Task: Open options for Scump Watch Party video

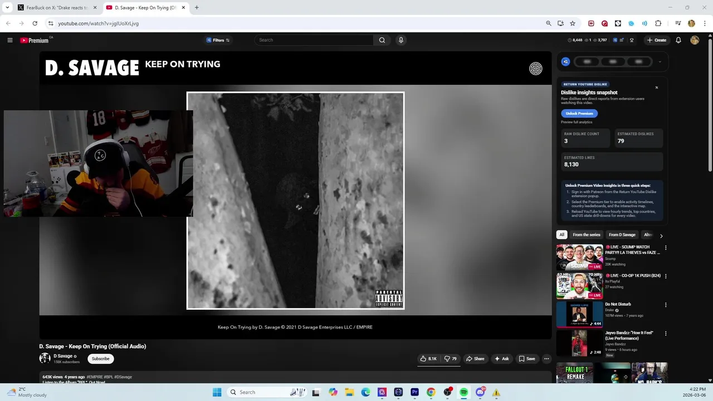Action: [x=666, y=247]
